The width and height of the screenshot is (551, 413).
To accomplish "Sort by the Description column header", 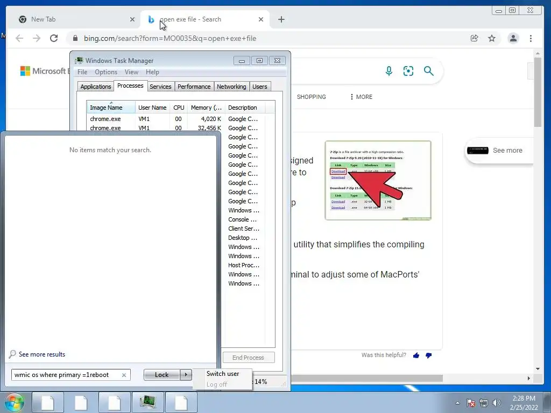I will point(245,108).
